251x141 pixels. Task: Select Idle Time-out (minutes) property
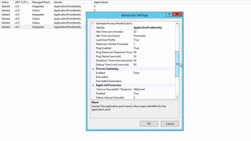109,32
